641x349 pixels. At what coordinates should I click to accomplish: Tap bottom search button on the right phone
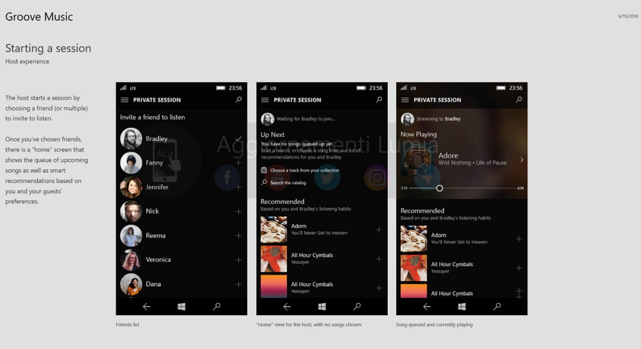497,306
